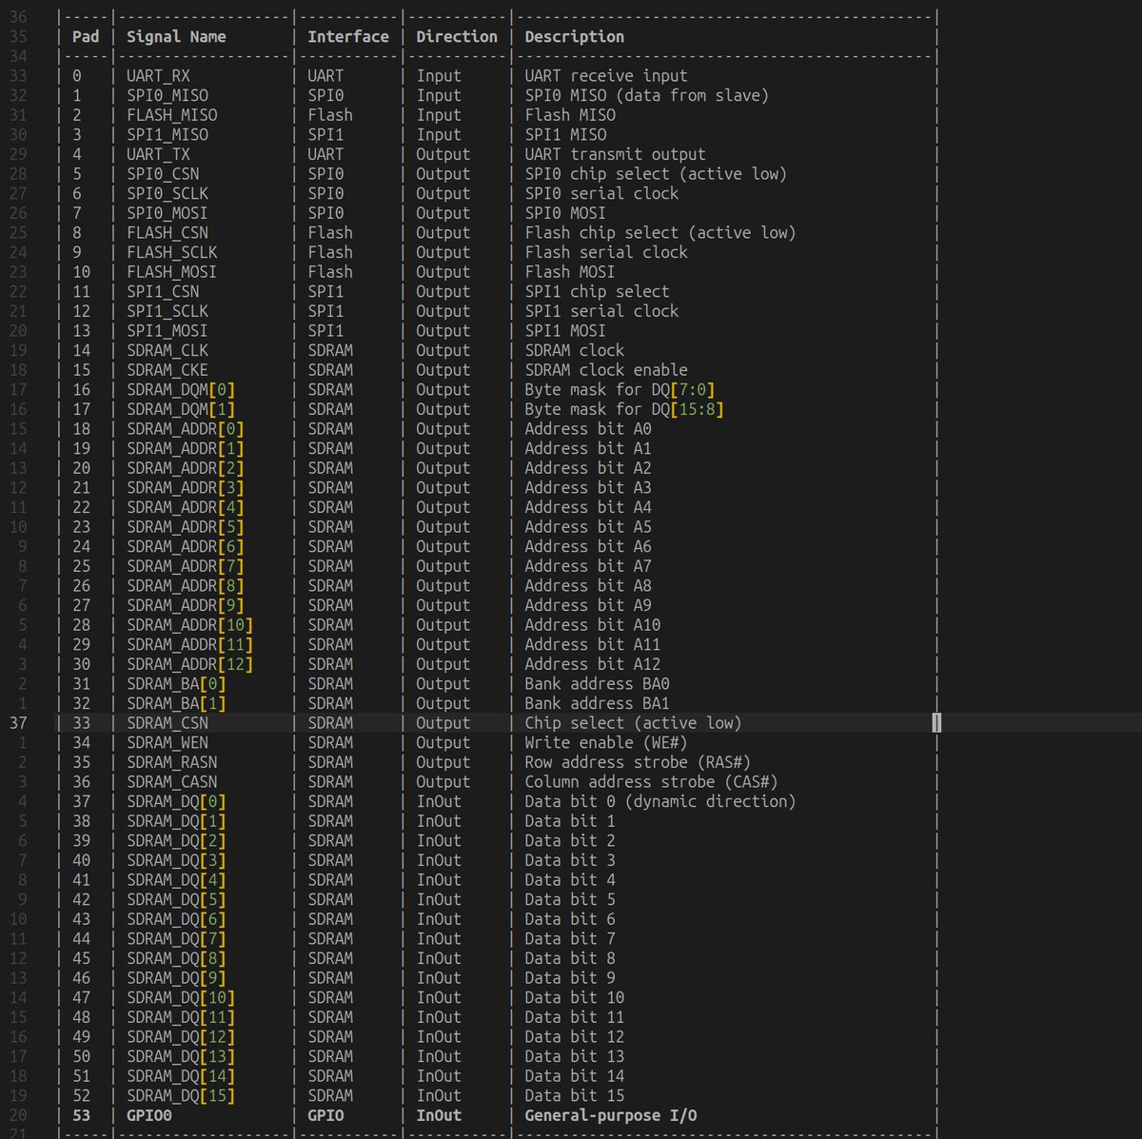Click the 'Signal Name' column header
This screenshot has width=1142, height=1139.
tap(176, 37)
